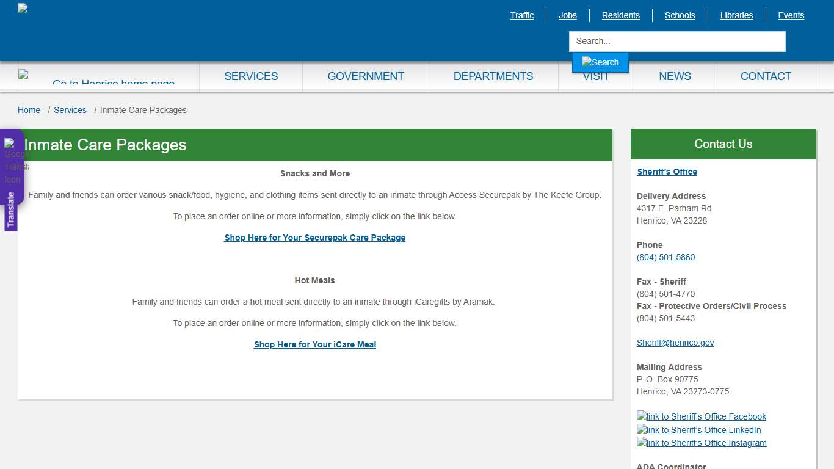Click the Search magnifier icon

coord(600,62)
